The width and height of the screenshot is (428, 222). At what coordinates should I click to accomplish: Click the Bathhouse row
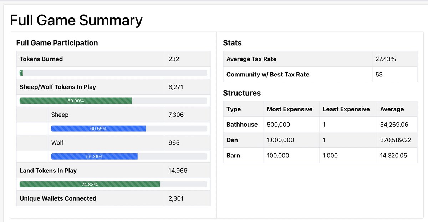point(243,124)
